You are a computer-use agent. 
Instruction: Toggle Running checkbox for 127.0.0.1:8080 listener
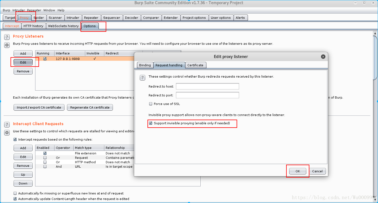(x=45, y=59)
